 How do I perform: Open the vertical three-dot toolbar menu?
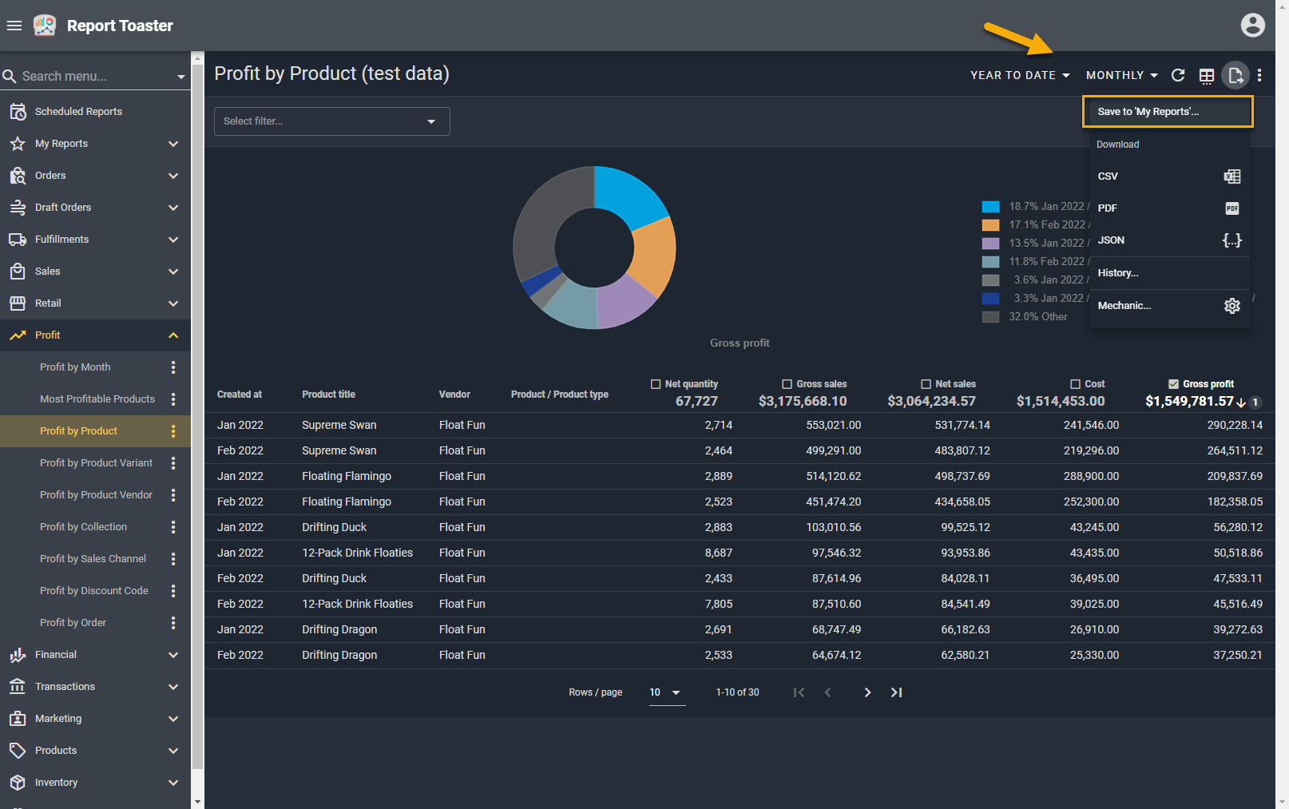click(1259, 75)
